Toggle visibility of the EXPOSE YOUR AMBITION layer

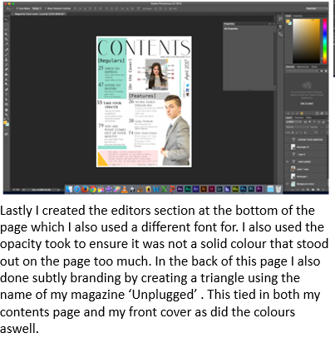(287, 140)
